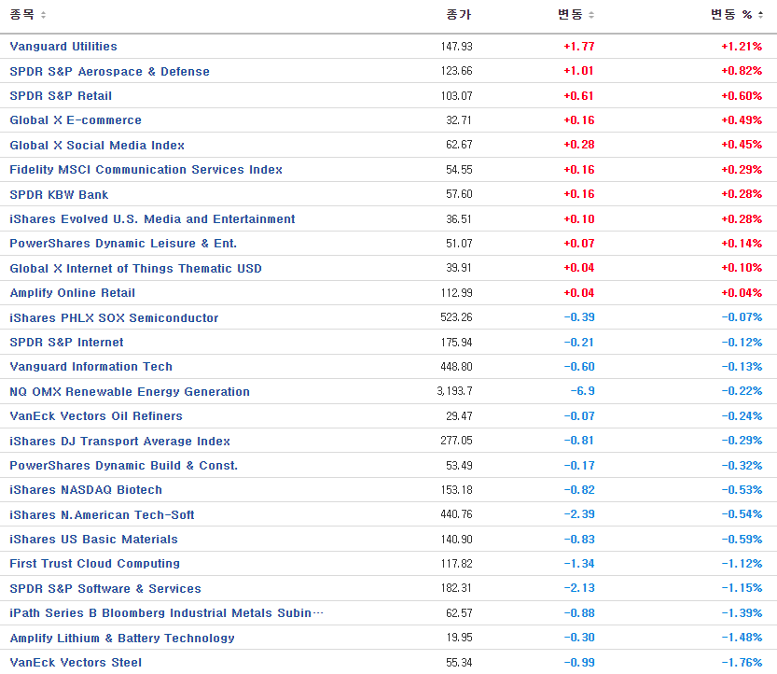The image size is (777, 674).
Task: Open Vanguard Information Tech link
Action: 91,367
